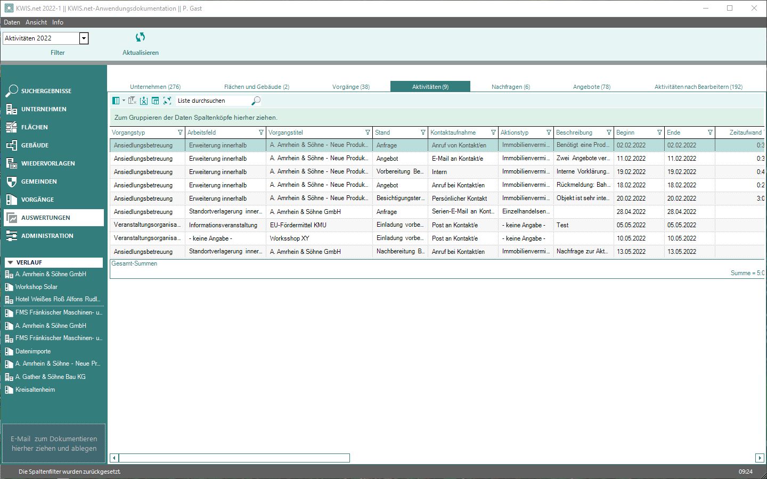
Task: Open the Info menu
Action: (x=58, y=22)
